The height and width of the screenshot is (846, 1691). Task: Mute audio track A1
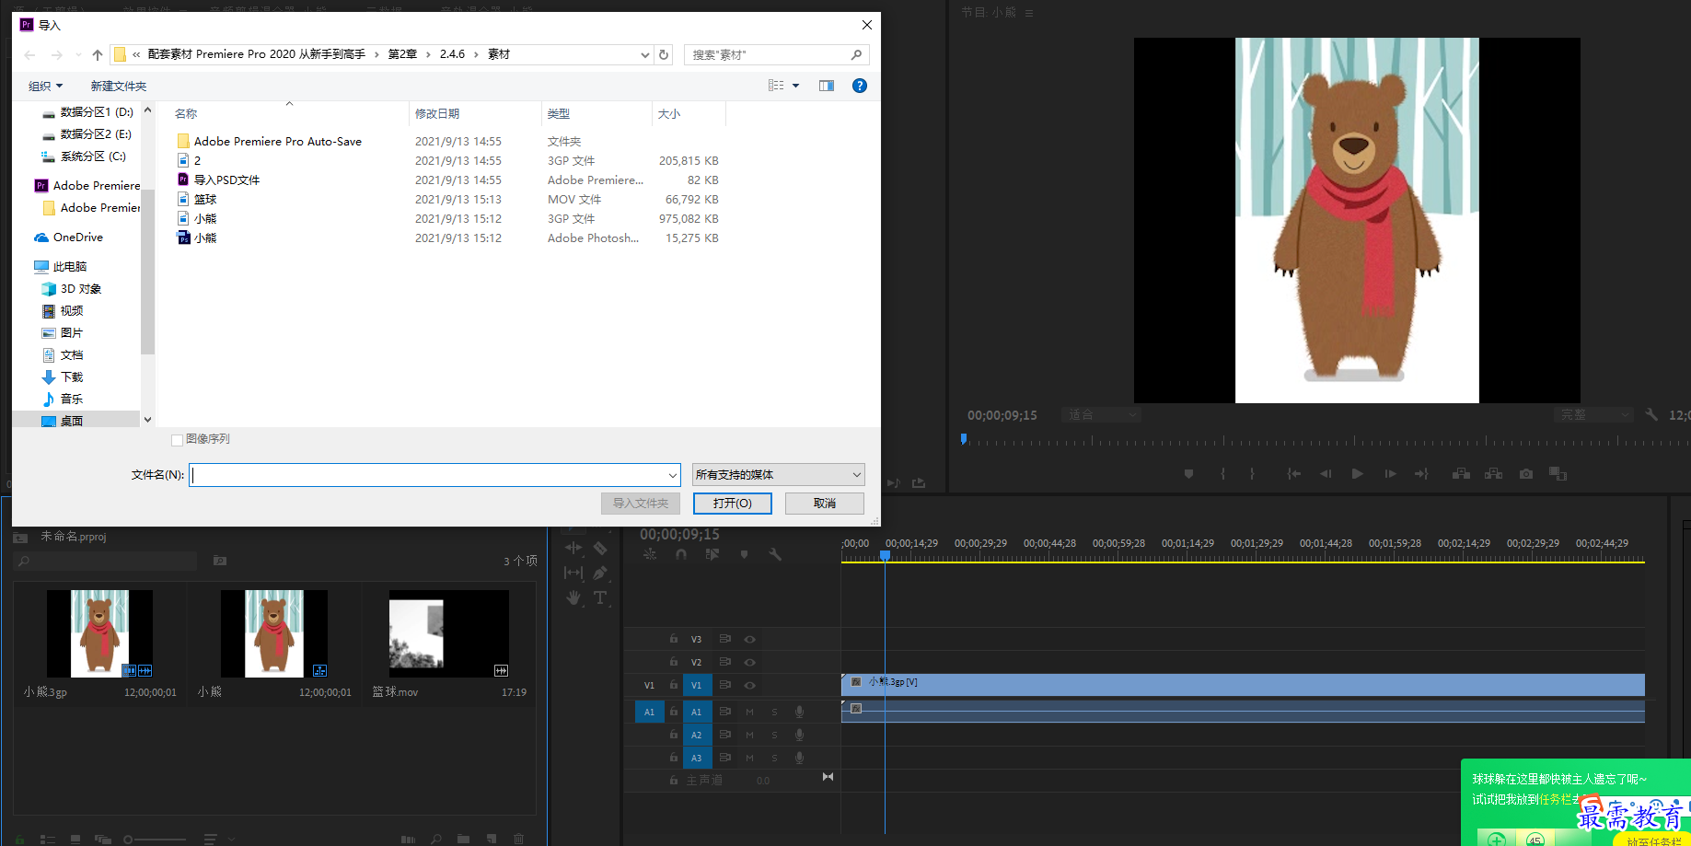click(x=749, y=712)
